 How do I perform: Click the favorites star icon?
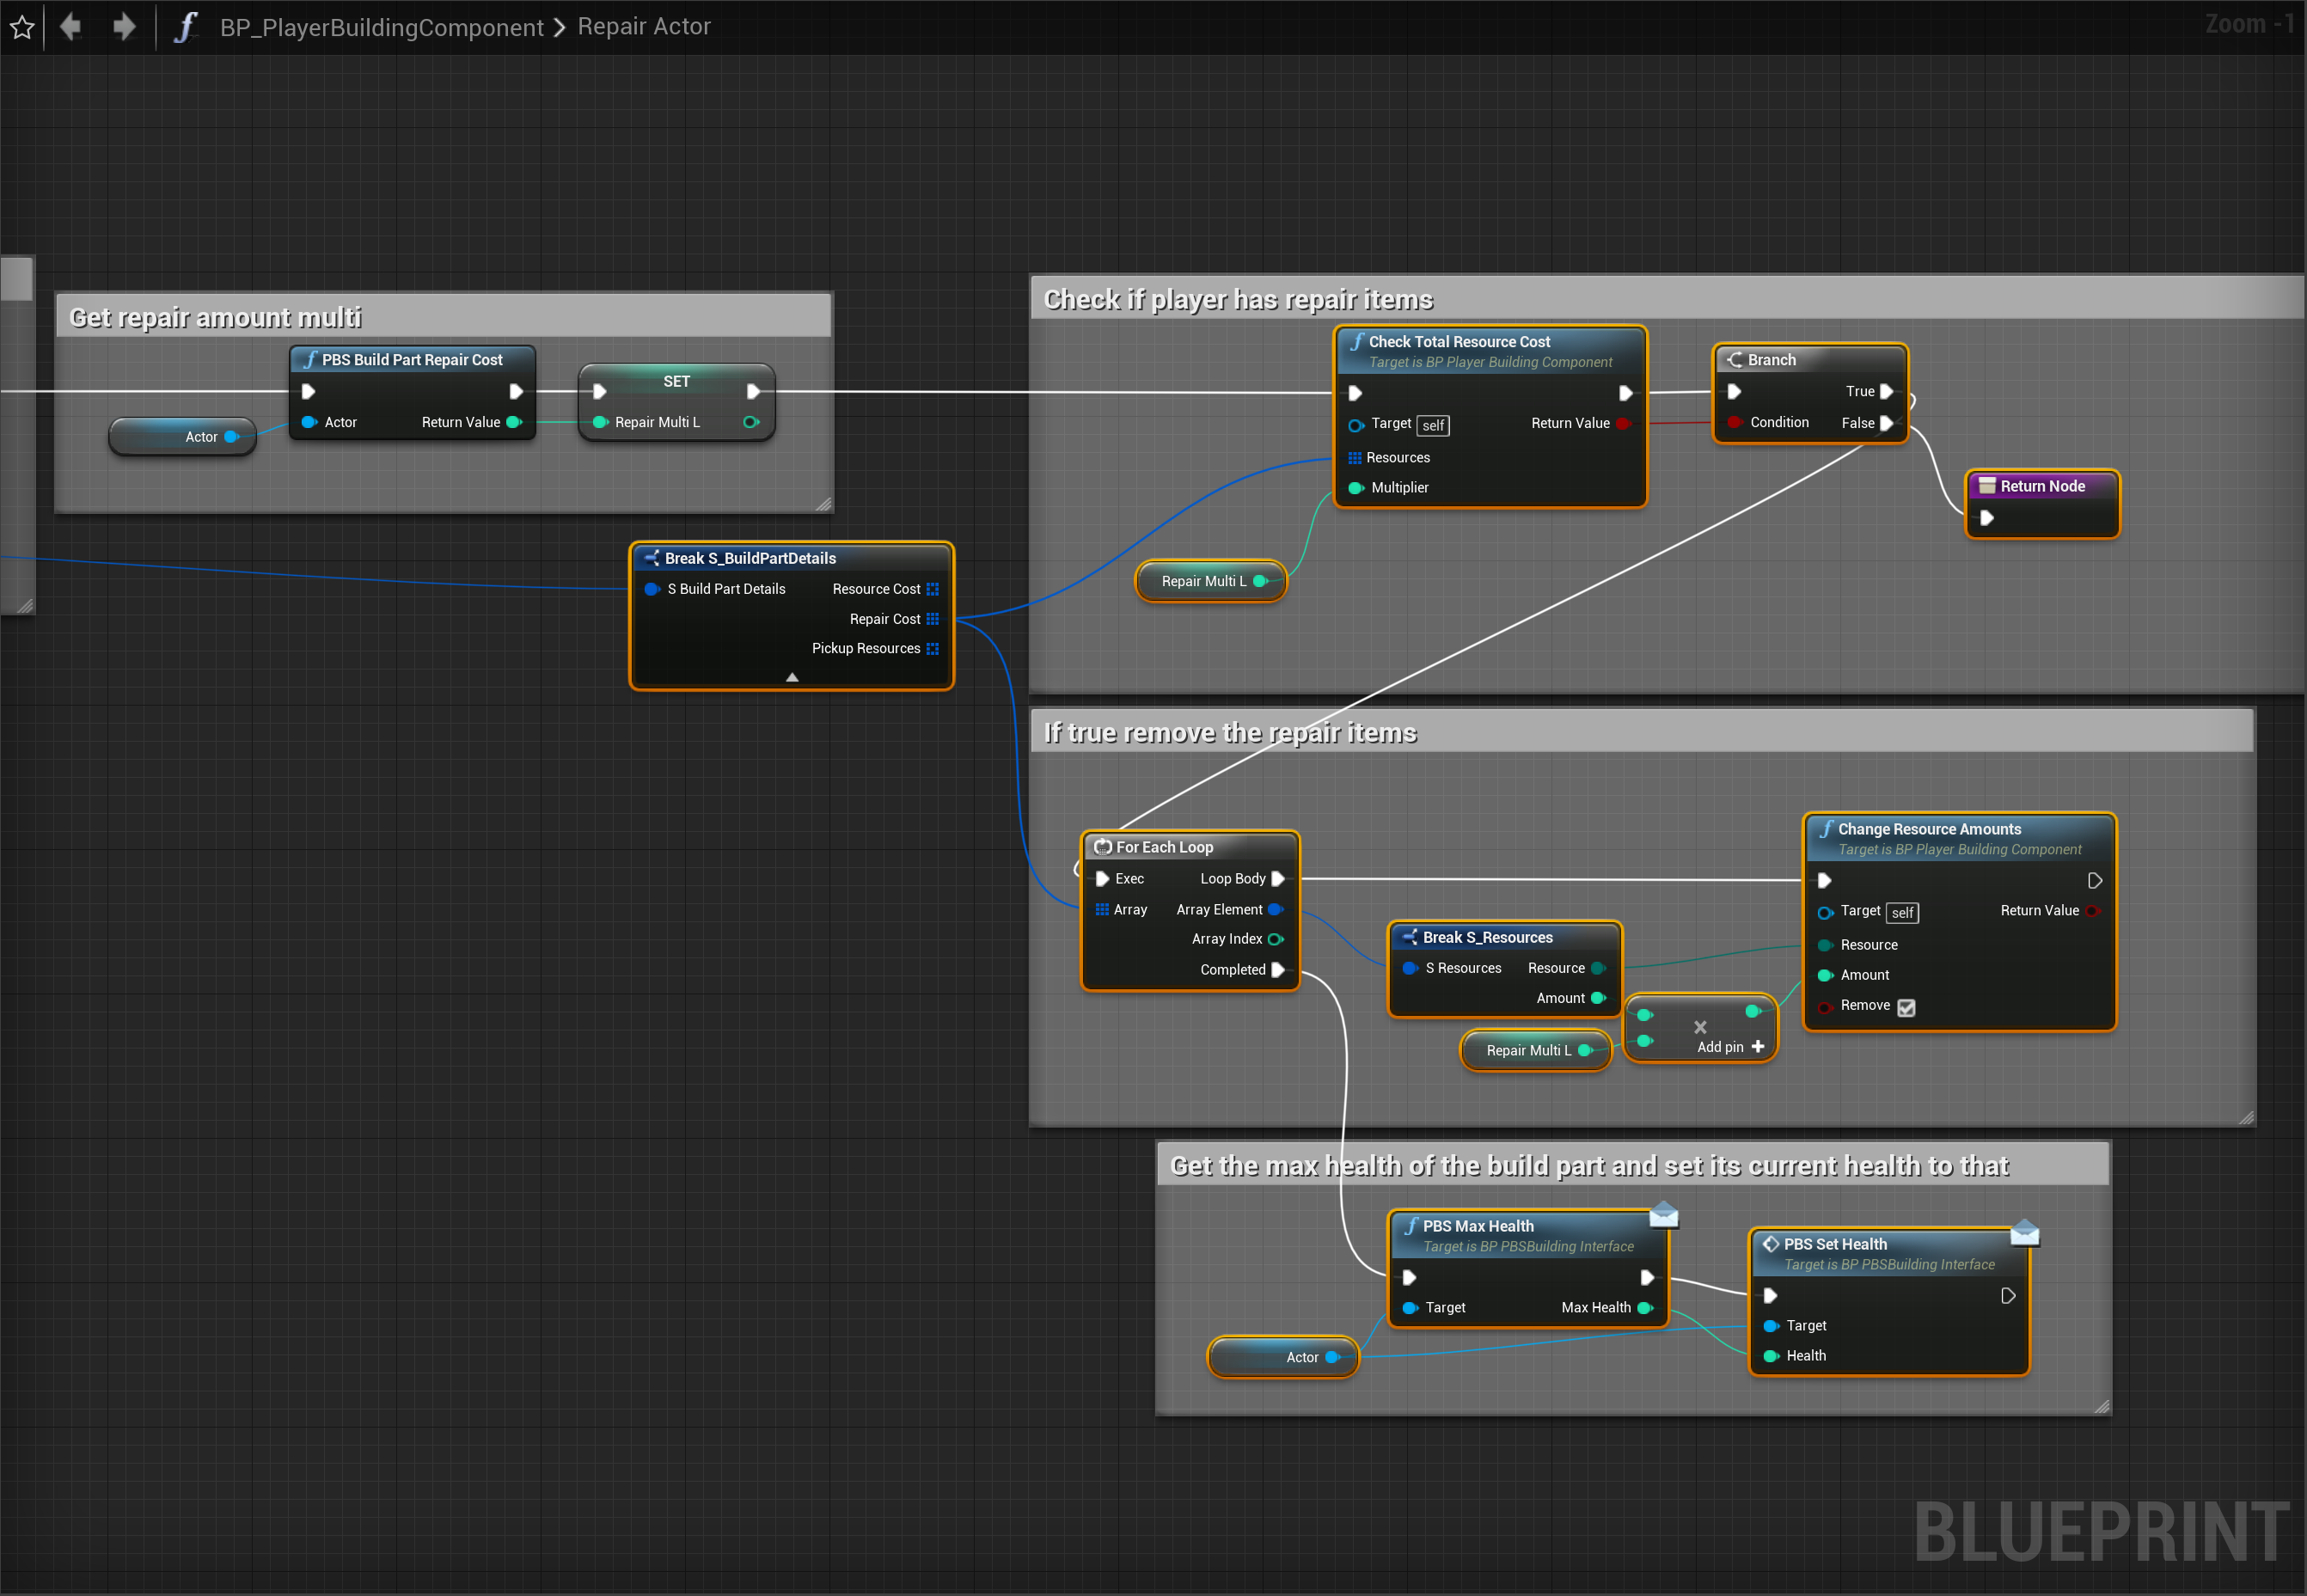click(22, 27)
